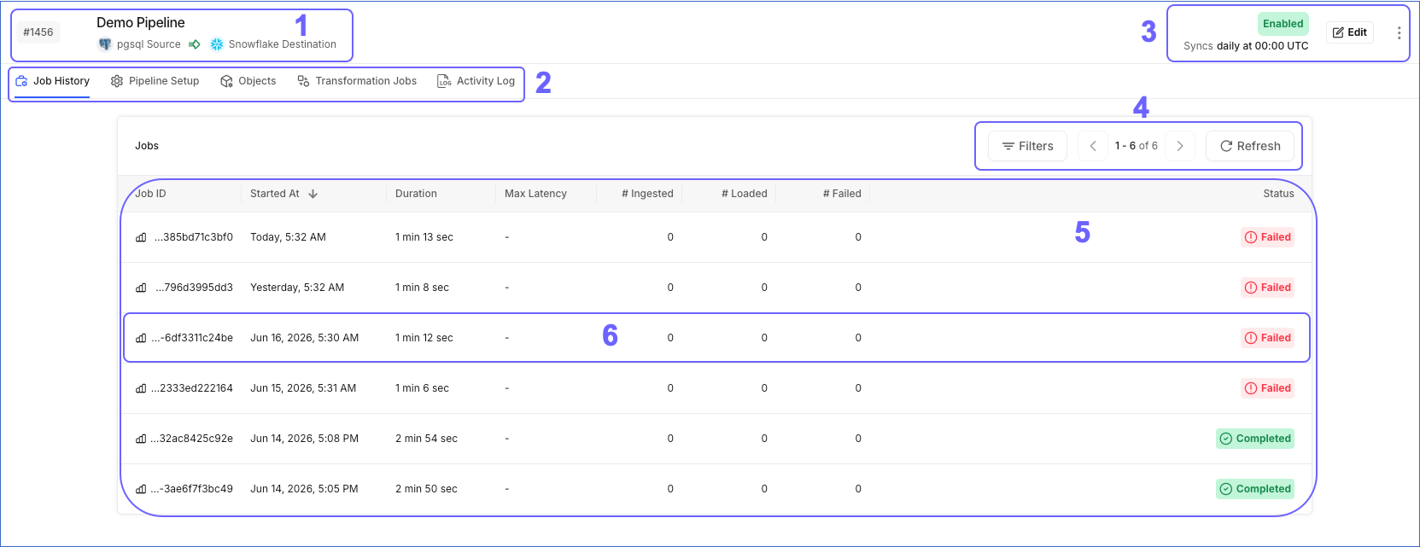The width and height of the screenshot is (1420, 547).
Task: Switch to the Pipeline Setup tab
Action: [x=155, y=81]
